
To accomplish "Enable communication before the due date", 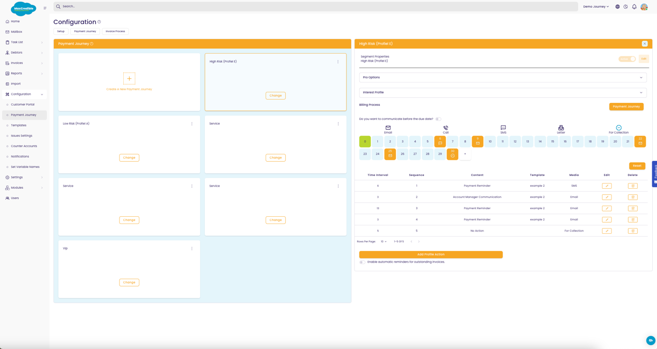I will coord(438,119).
